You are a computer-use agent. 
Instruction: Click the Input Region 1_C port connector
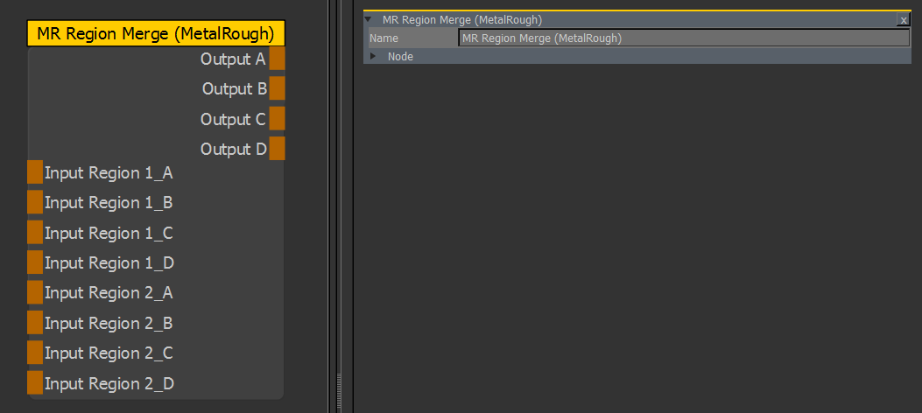35,232
